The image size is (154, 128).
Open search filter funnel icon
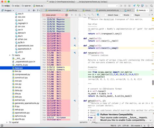click(x=98, y=15)
